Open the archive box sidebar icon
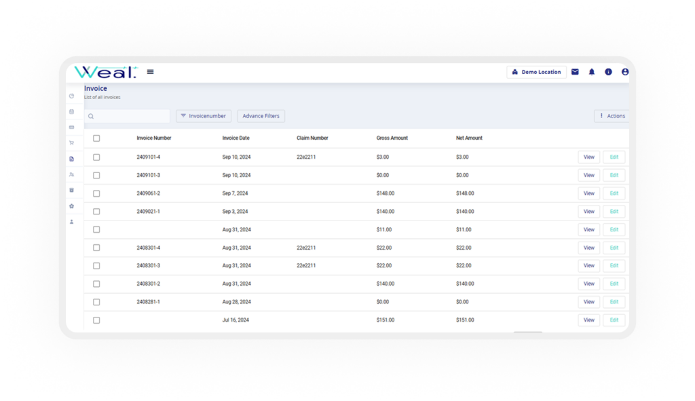Viewport: 695px width, 401px height. [x=71, y=190]
